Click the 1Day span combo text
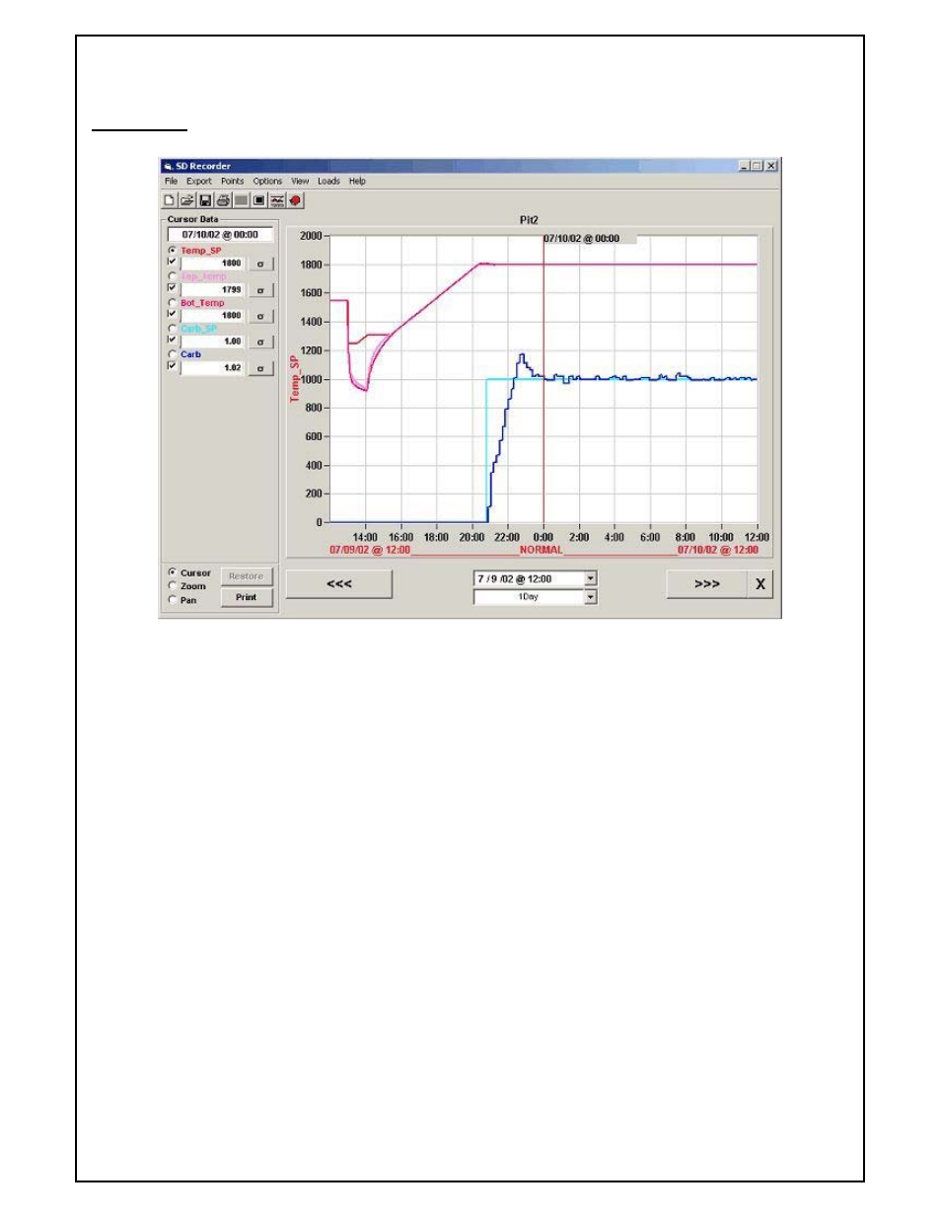941x1219 pixels. (530, 597)
